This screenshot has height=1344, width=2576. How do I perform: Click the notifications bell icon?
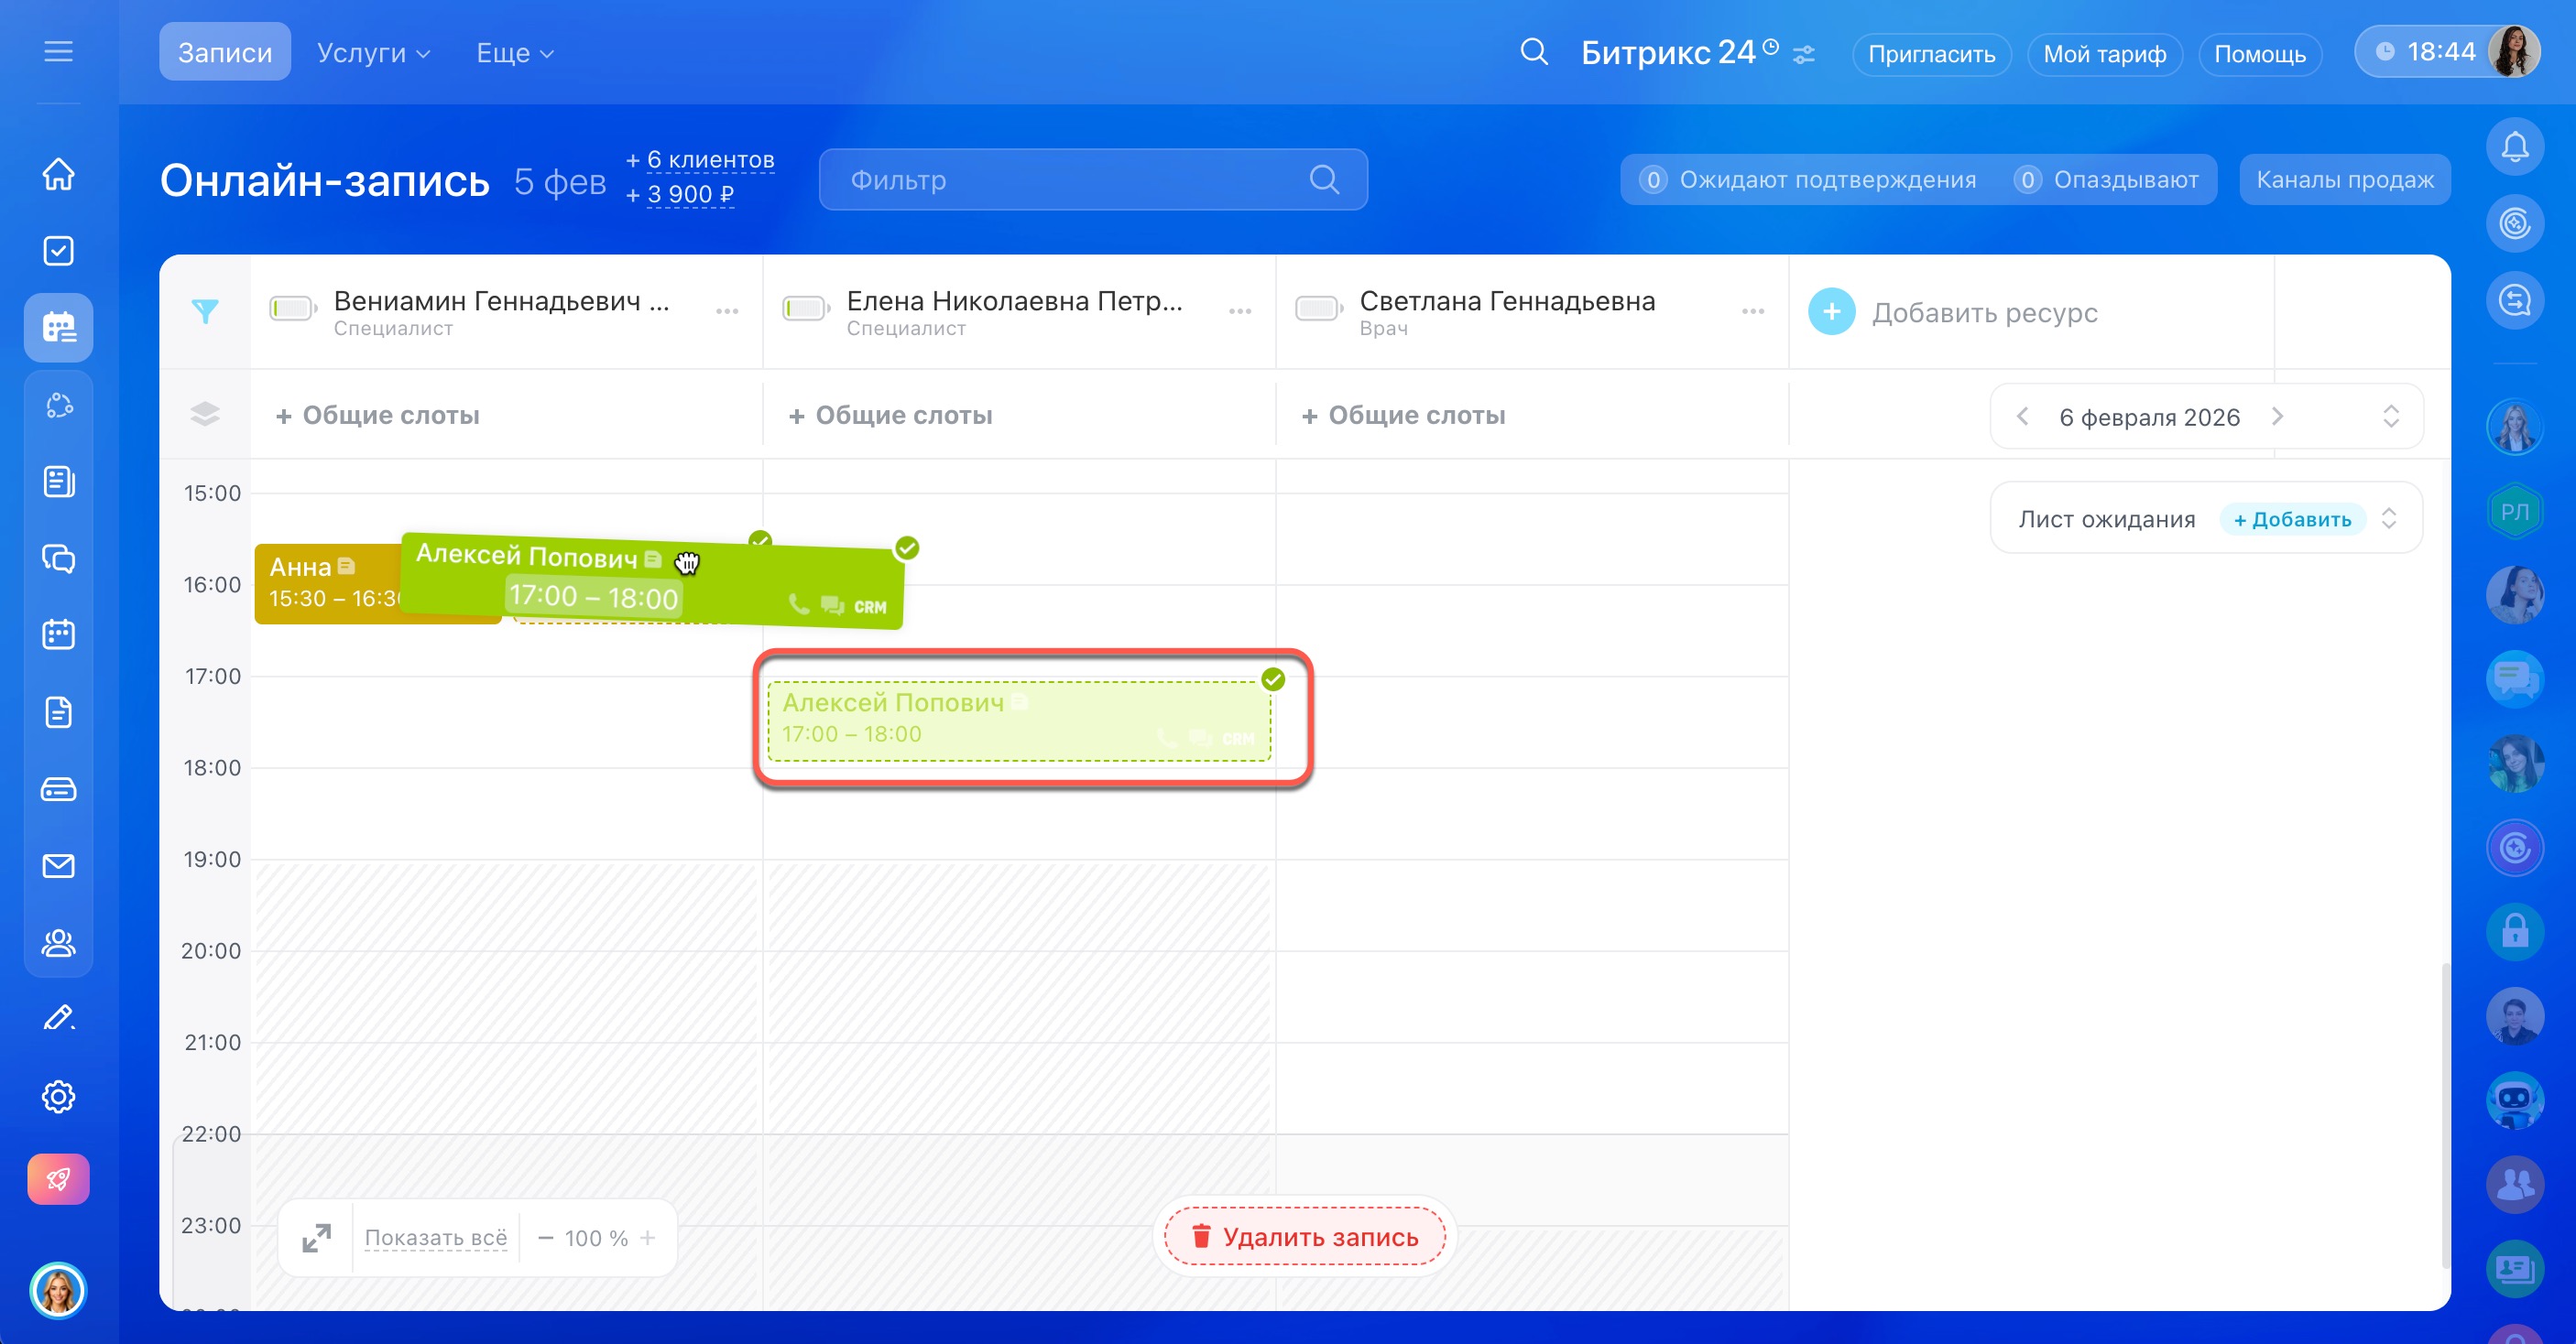tap(2514, 148)
